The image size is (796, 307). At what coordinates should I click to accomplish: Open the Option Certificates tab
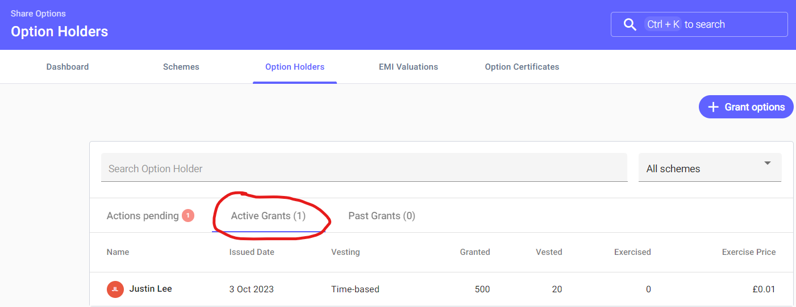click(522, 67)
